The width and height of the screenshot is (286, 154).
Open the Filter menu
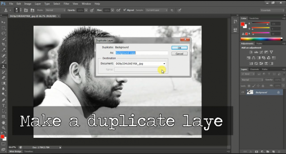pyautogui.click(x=66, y=4)
